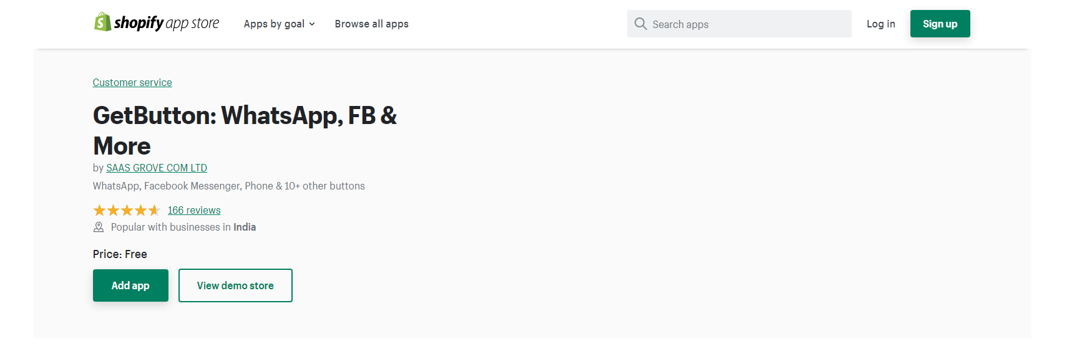This screenshot has height=364, width=1082.
Task: Click the Price: Free label
Action: (120, 254)
